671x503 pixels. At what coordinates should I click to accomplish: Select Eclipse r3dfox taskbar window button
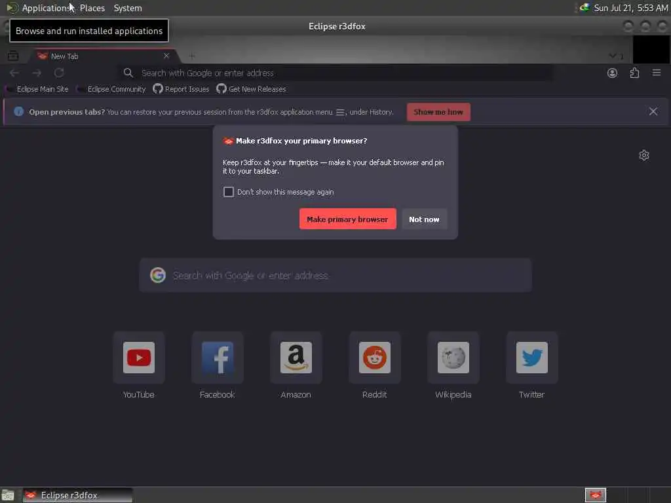78,495
